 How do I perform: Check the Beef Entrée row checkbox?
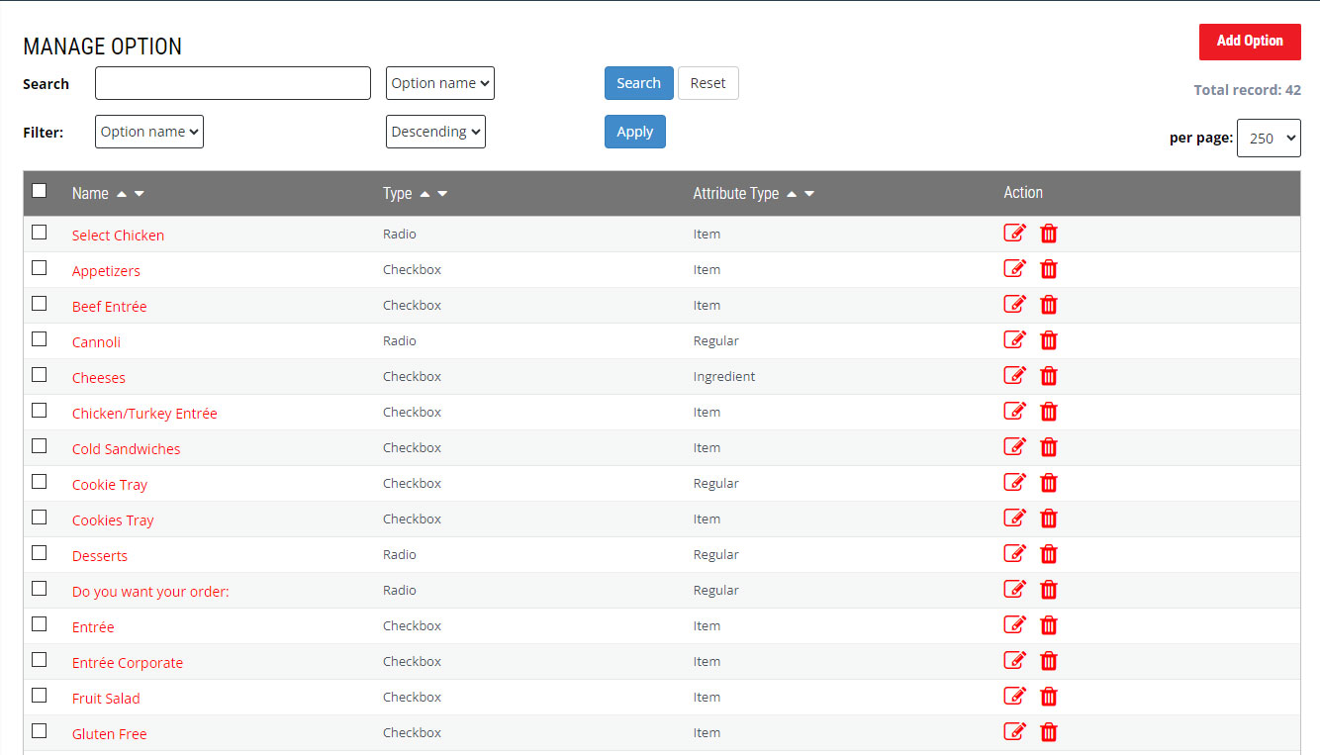pyautogui.click(x=40, y=304)
